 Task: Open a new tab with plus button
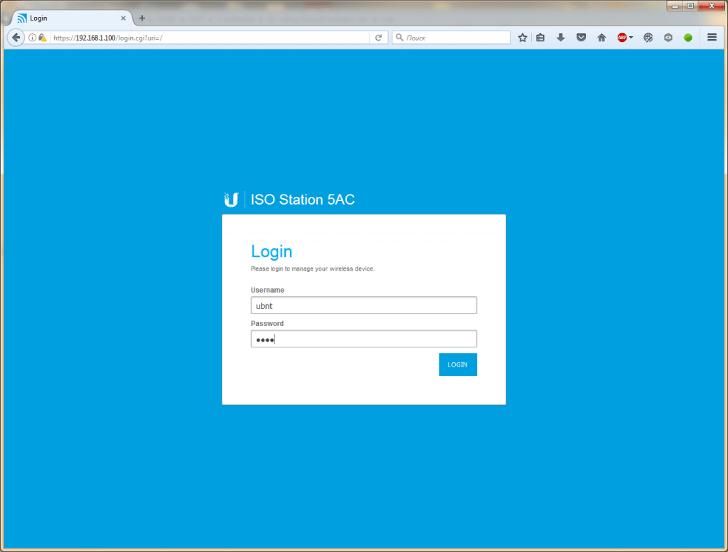[142, 18]
